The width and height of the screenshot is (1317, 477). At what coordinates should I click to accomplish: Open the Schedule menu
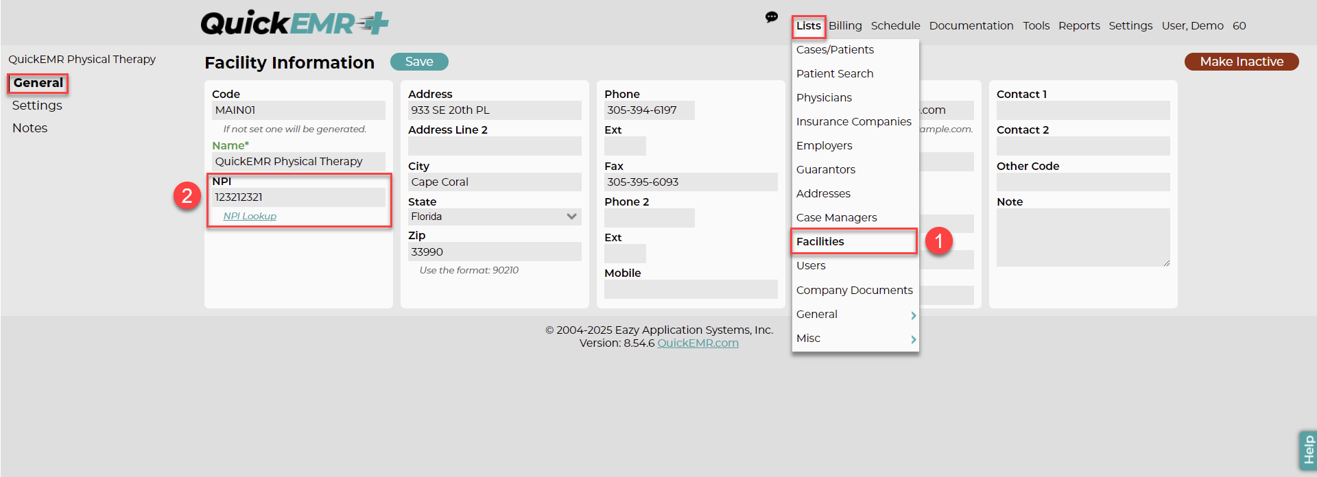tap(895, 26)
